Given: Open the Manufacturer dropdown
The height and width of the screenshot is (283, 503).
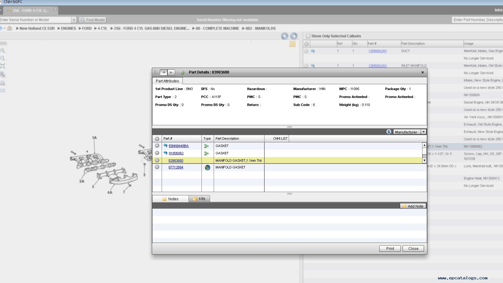Looking at the screenshot, I should [x=423, y=132].
